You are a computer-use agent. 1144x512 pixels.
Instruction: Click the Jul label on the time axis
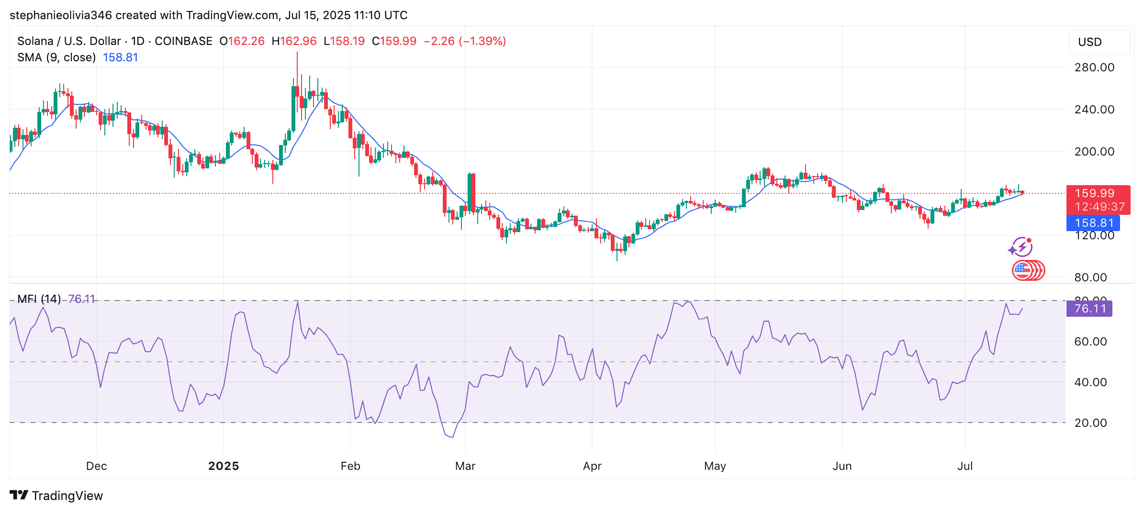966,465
